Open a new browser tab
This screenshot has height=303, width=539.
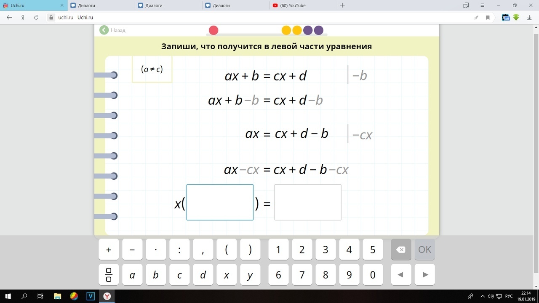pyautogui.click(x=342, y=5)
